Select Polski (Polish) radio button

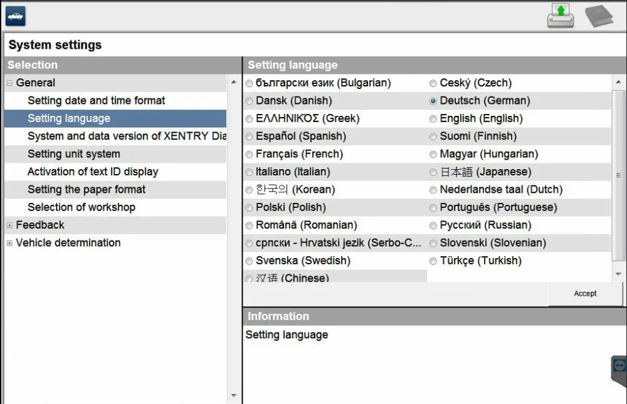[x=249, y=208]
